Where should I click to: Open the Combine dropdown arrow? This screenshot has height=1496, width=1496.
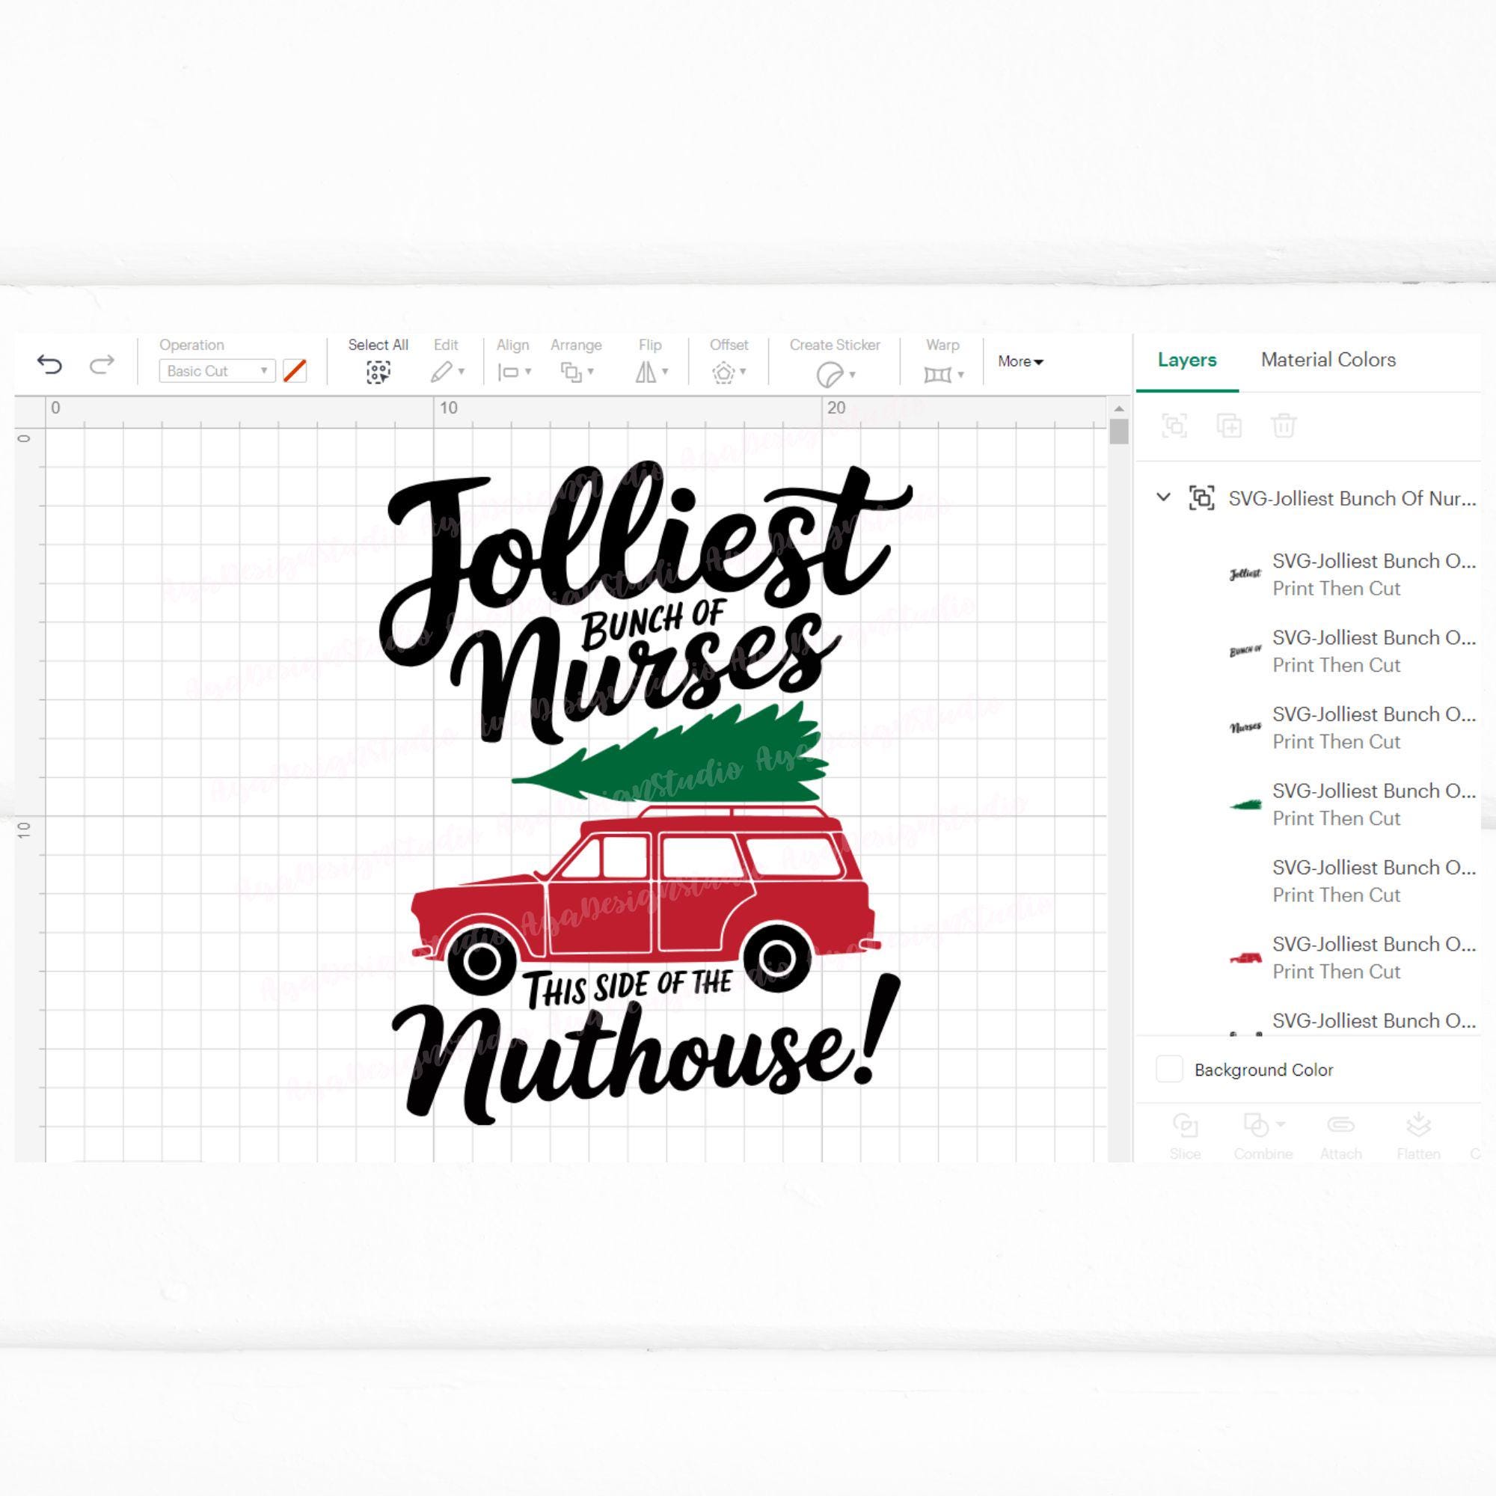click(x=1281, y=1123)
